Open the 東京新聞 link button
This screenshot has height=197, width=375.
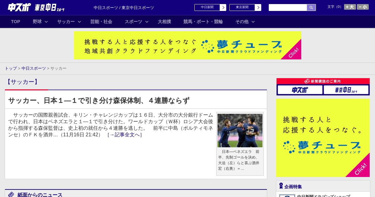coord(242,8)
